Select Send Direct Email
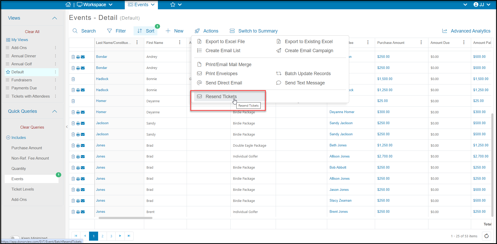 [x=220, y=83]
